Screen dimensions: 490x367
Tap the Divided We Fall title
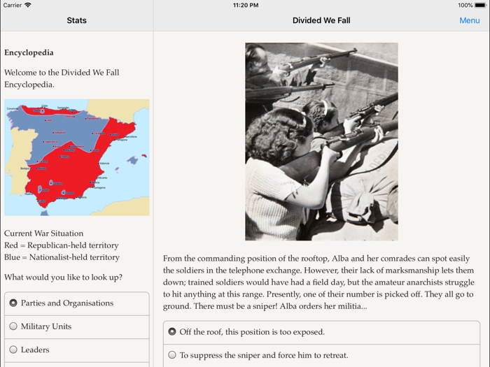321,20
